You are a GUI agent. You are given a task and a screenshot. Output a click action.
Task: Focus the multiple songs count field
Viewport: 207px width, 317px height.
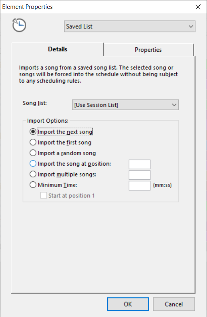point(139,175)
